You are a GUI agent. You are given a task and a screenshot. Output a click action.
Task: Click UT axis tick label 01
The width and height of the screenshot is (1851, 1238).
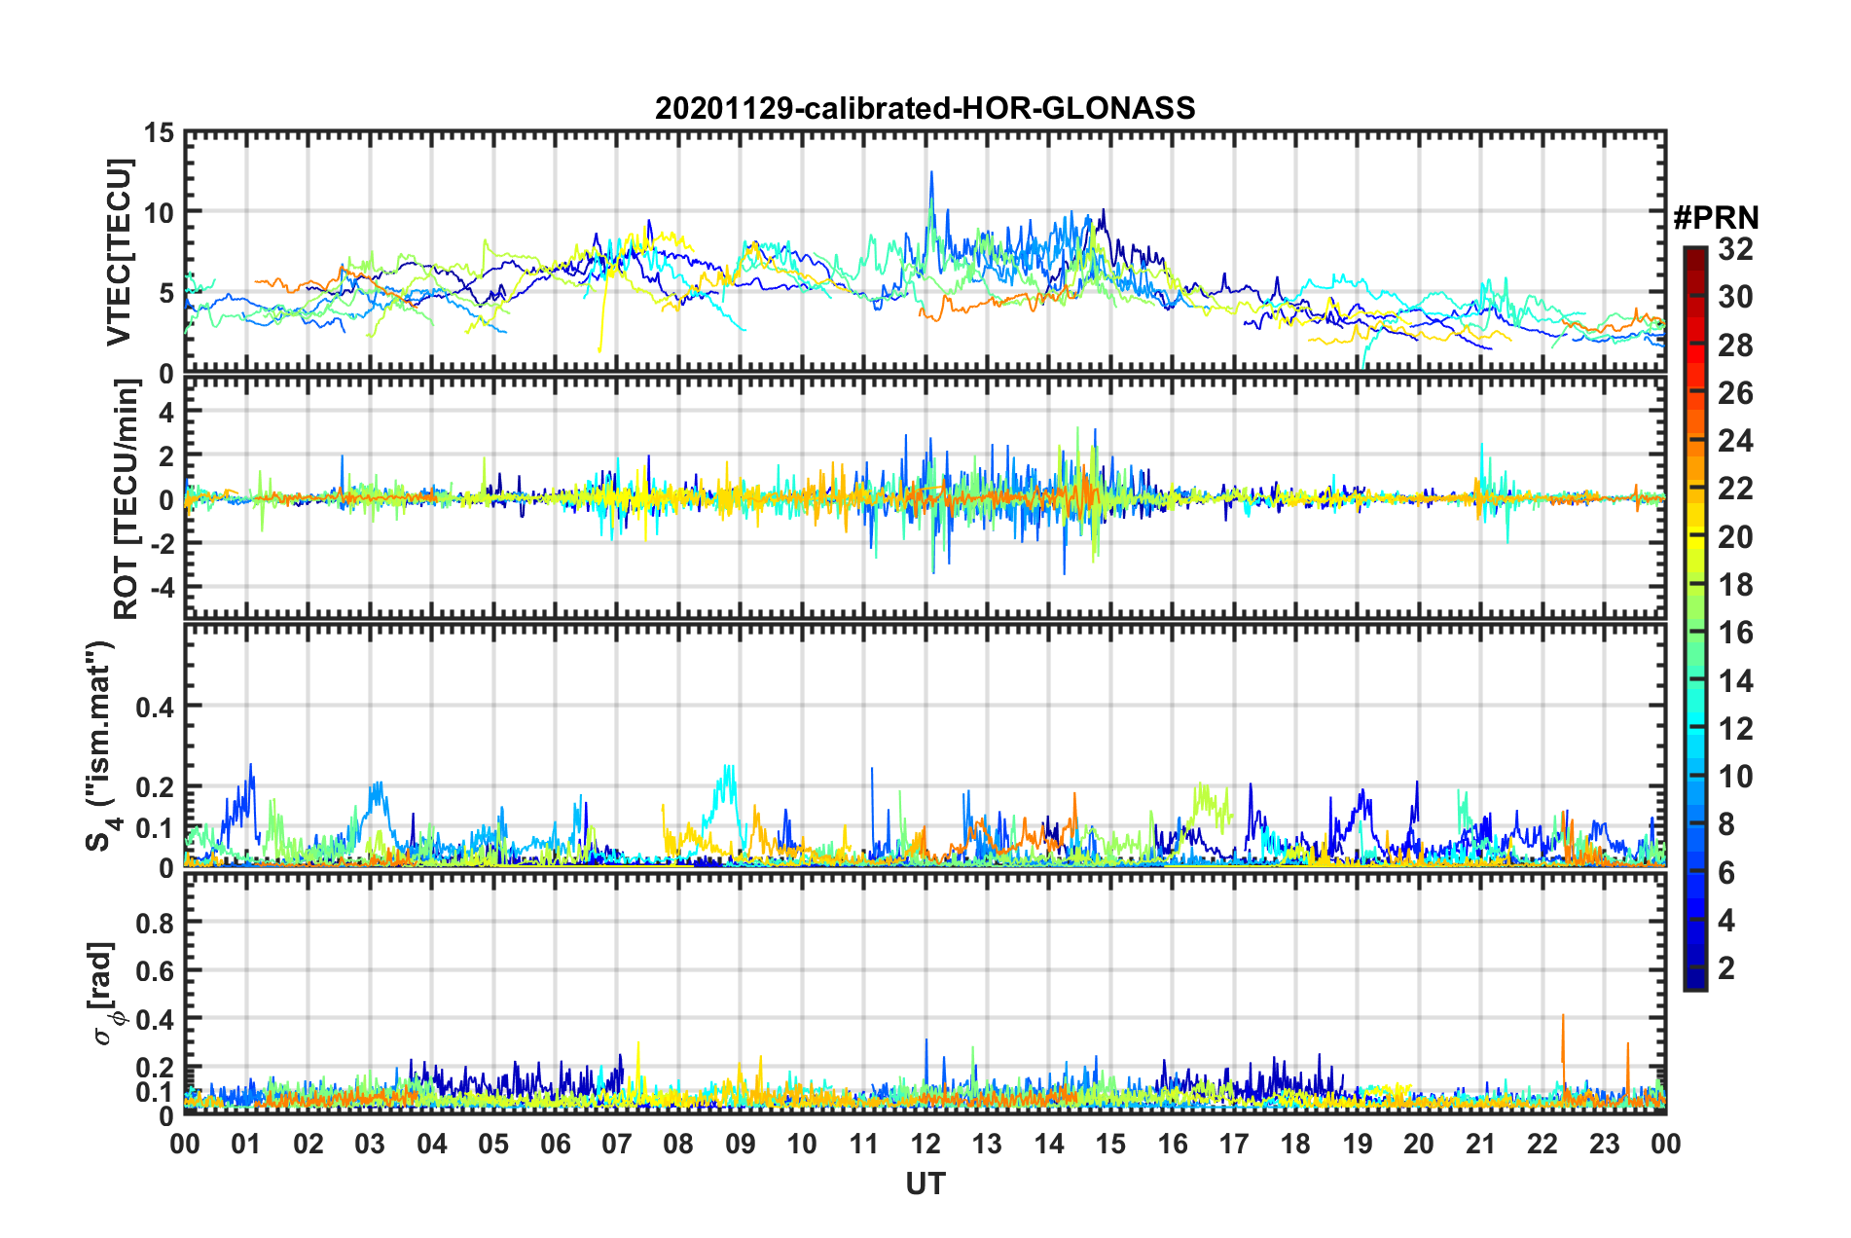coord(246,1144)
